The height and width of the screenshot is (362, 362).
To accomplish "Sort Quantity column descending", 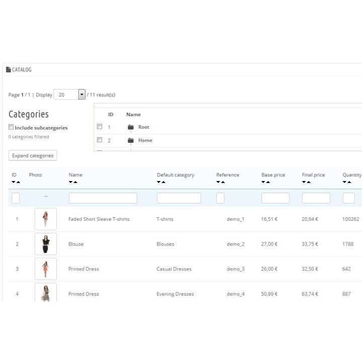I will click(x=344, y=182).
